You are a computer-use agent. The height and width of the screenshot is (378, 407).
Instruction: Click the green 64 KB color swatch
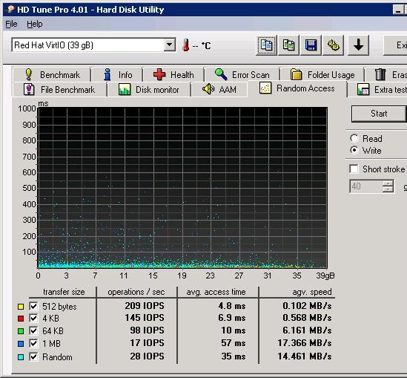coord(21,331)
